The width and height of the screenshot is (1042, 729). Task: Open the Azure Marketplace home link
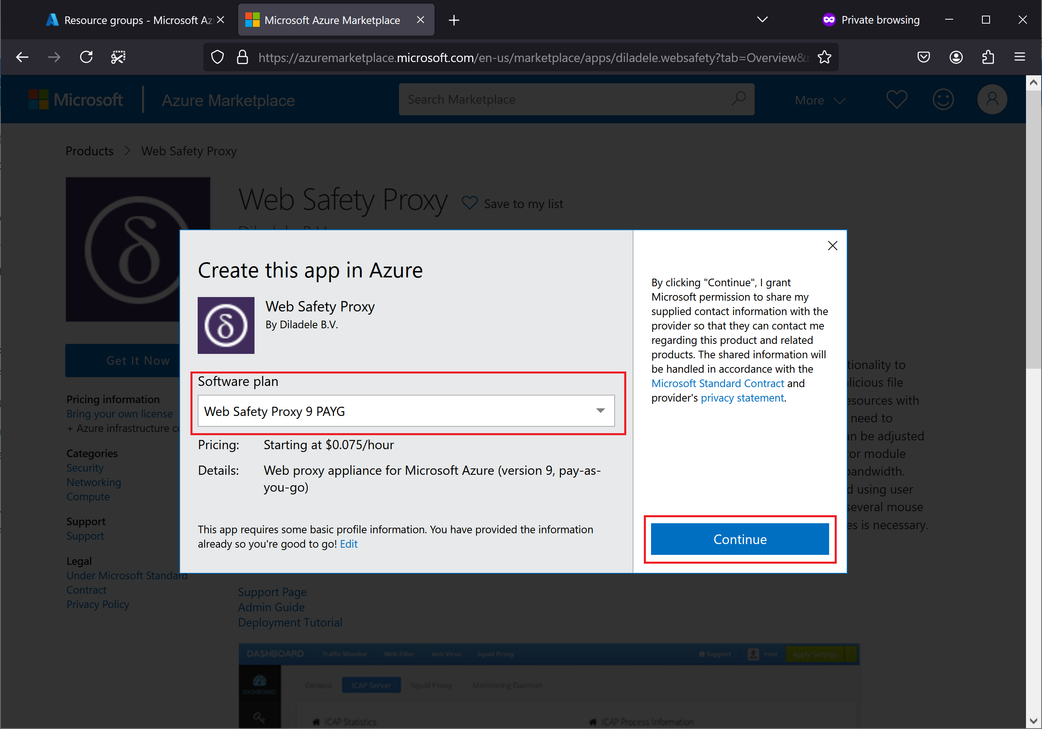(228, 100)
